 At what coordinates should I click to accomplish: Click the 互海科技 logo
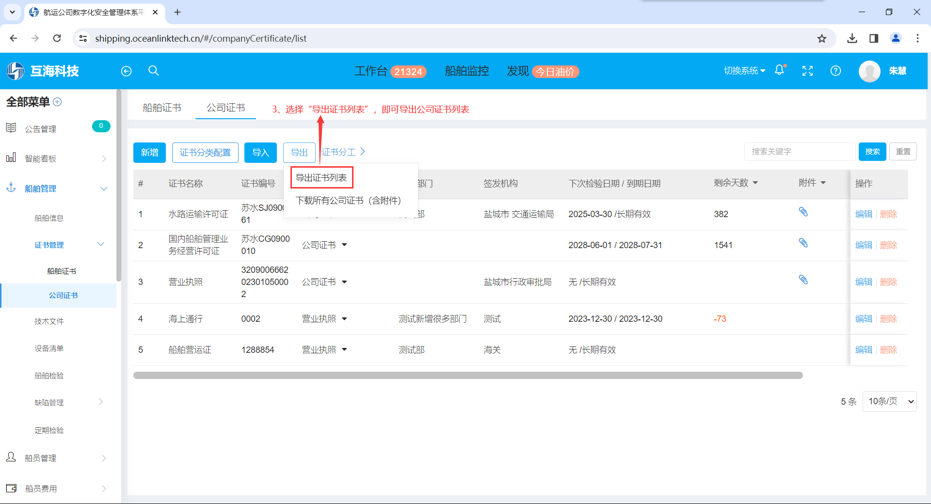[43, 71]
